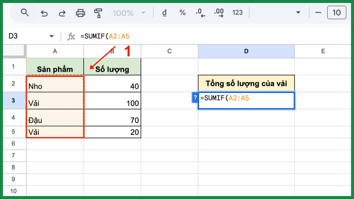
Task: Decrease font size with minus button
Action: click(318, 13)
